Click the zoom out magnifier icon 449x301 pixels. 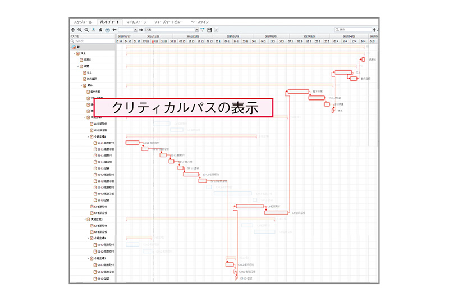click(86, 29)
